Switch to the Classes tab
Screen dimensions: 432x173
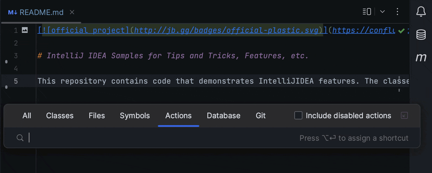[x=60, y=116]
